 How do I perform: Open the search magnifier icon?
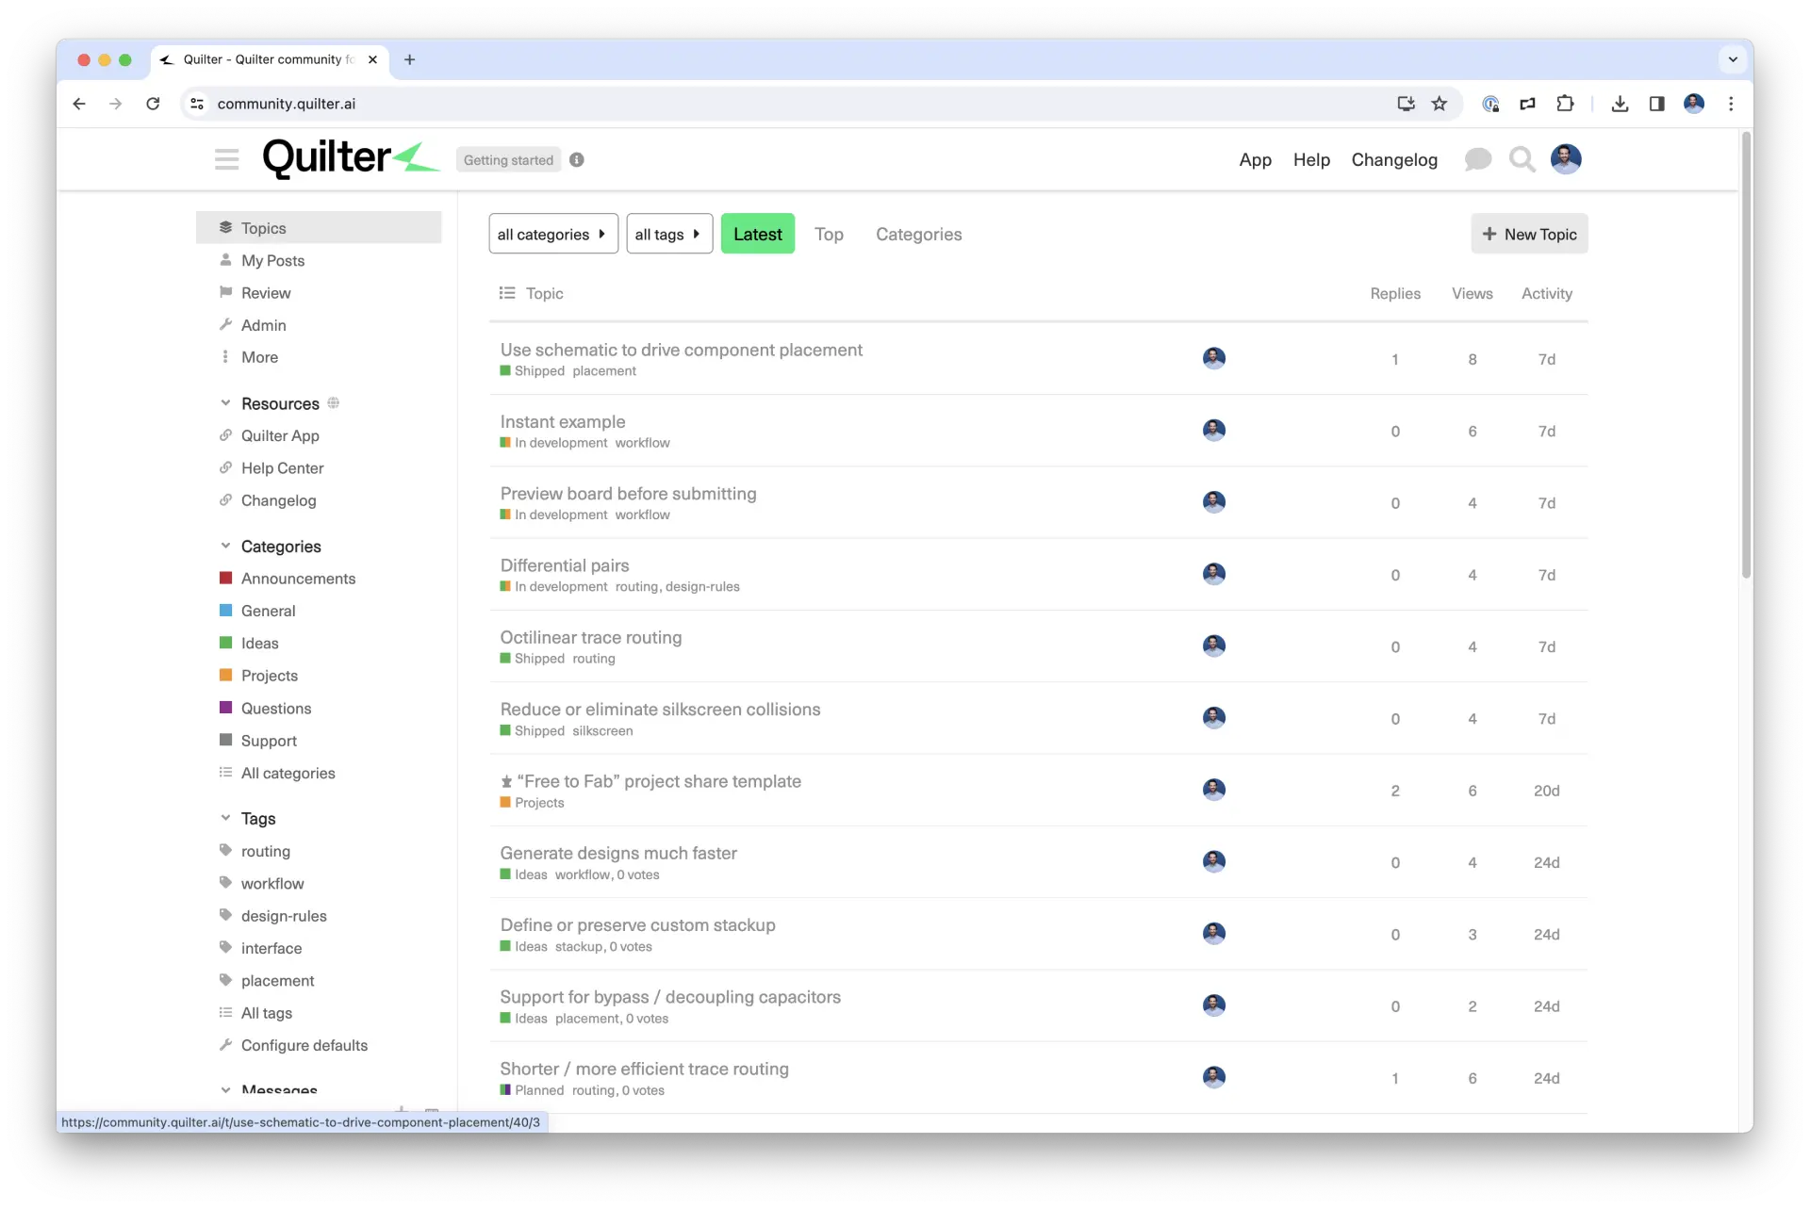point(1522,159)
